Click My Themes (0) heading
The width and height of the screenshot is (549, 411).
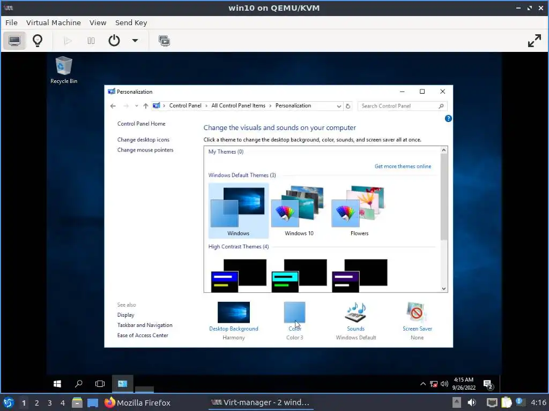[x=226, y=151]
